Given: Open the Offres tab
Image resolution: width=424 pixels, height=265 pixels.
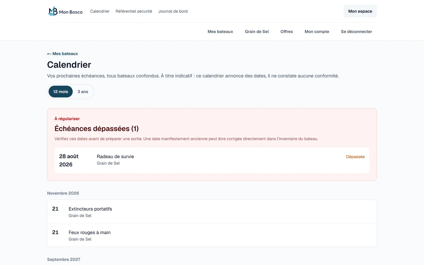Looking at the screenshot, I should (286, 32).
